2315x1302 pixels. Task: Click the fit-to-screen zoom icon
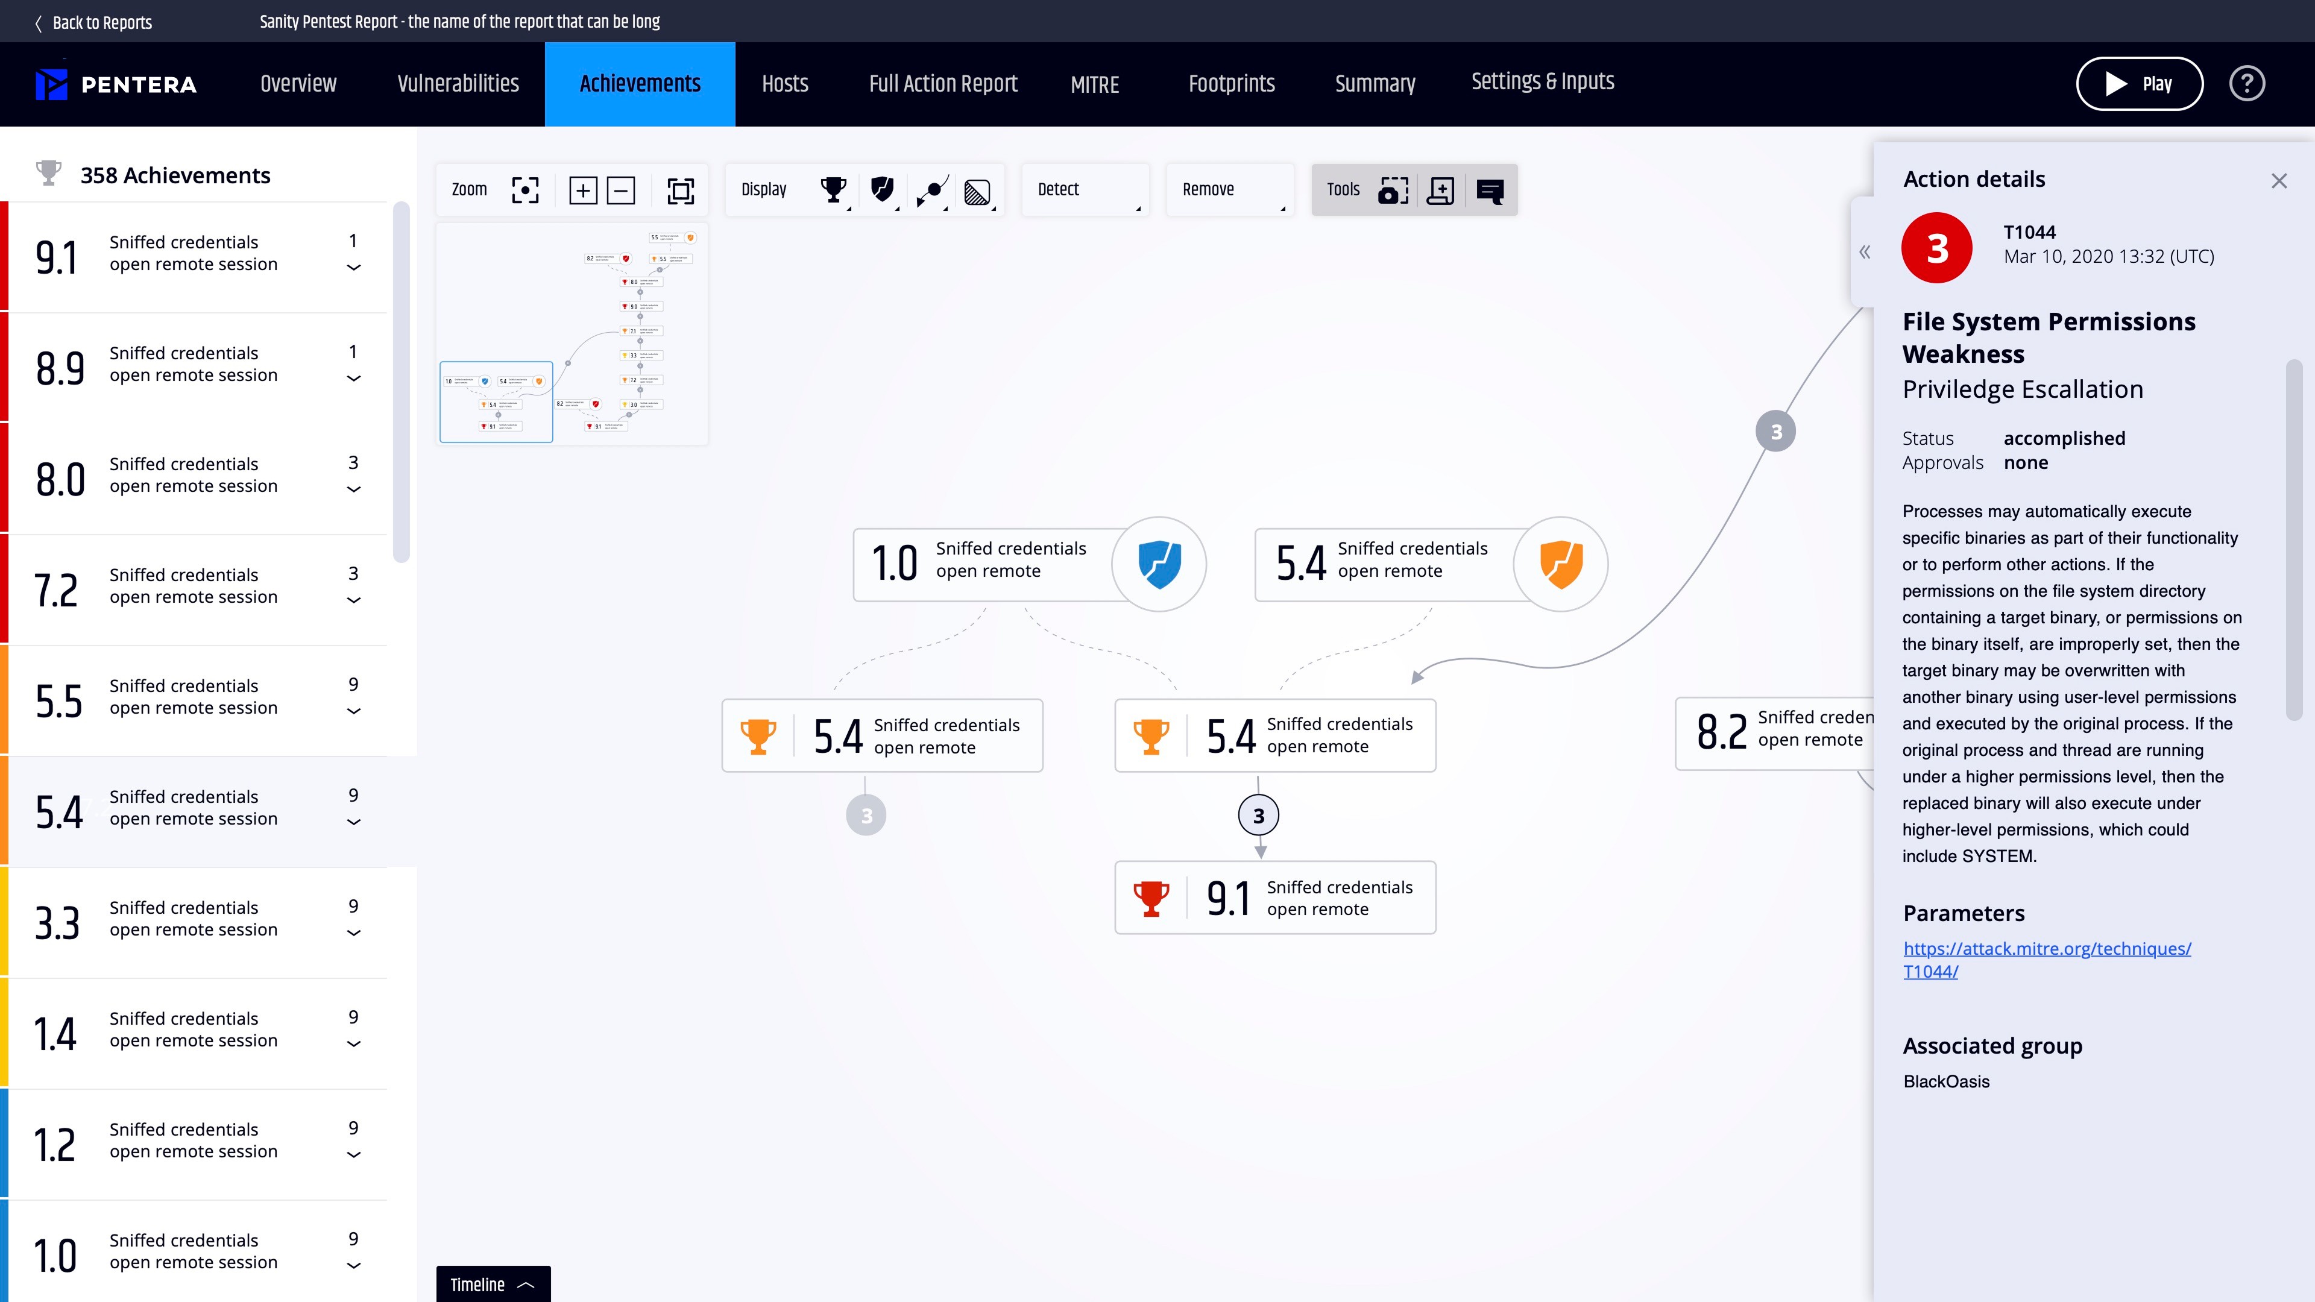[x=680, y=190]
